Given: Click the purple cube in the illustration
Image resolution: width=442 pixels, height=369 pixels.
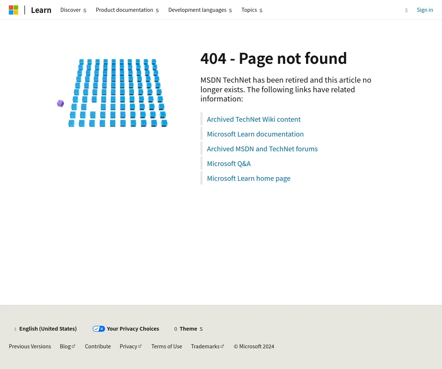Looking at the screenshot, I should coord(60,103).
